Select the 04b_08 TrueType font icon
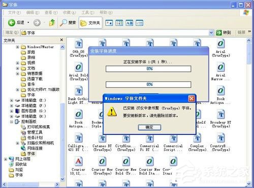 (x=79, y=44)
